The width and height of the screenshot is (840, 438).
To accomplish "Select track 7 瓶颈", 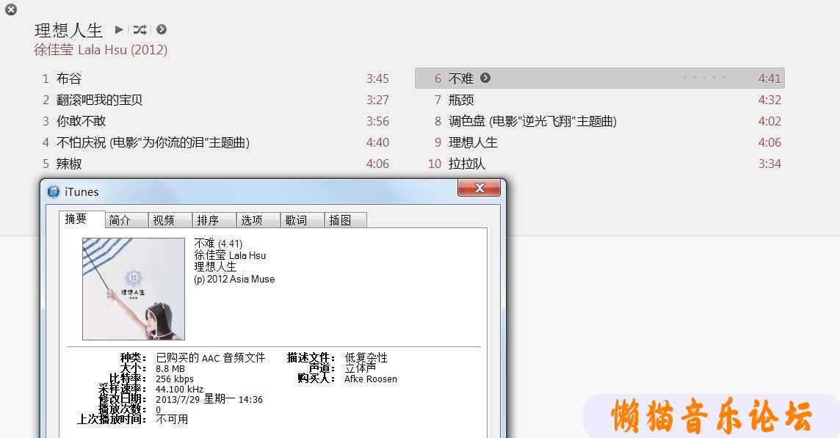I will [600, 100].
